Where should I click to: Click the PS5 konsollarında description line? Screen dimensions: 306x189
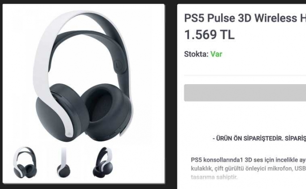(249, 160)
